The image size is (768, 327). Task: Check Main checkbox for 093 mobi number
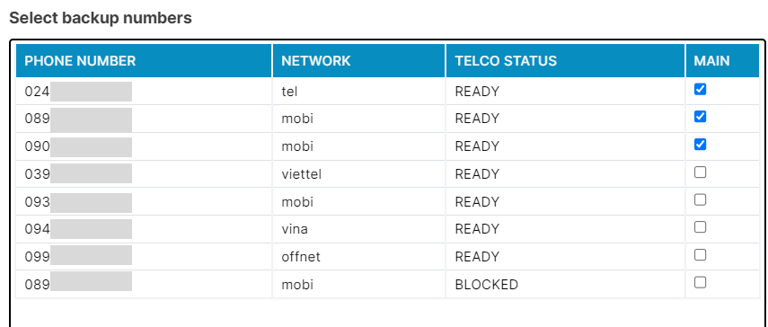[700, 199]
